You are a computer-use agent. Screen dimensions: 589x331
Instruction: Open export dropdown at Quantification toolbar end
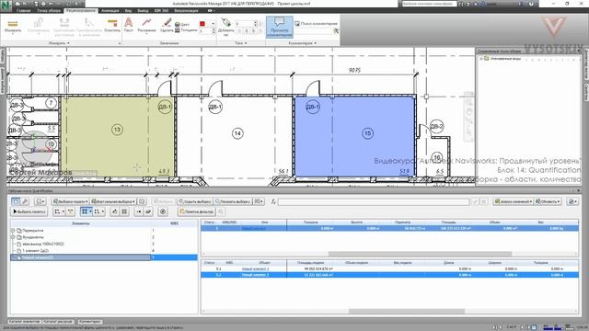pos(572,201)
